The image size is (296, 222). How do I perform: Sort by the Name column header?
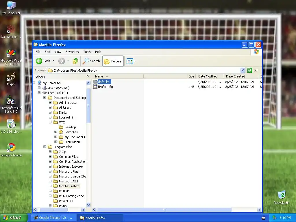(118, 76)
